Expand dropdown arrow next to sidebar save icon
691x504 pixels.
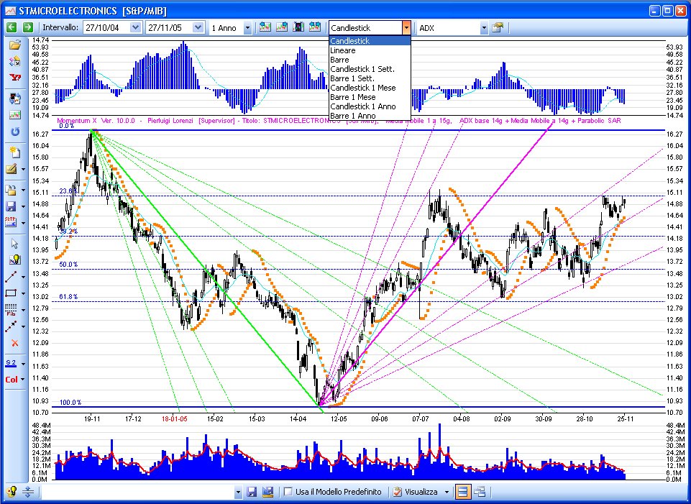point(23,207)
